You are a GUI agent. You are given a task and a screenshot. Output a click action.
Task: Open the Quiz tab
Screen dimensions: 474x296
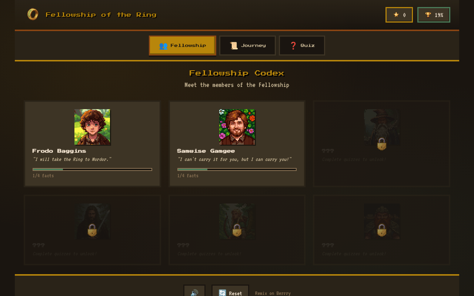click(x=302, y=46)
